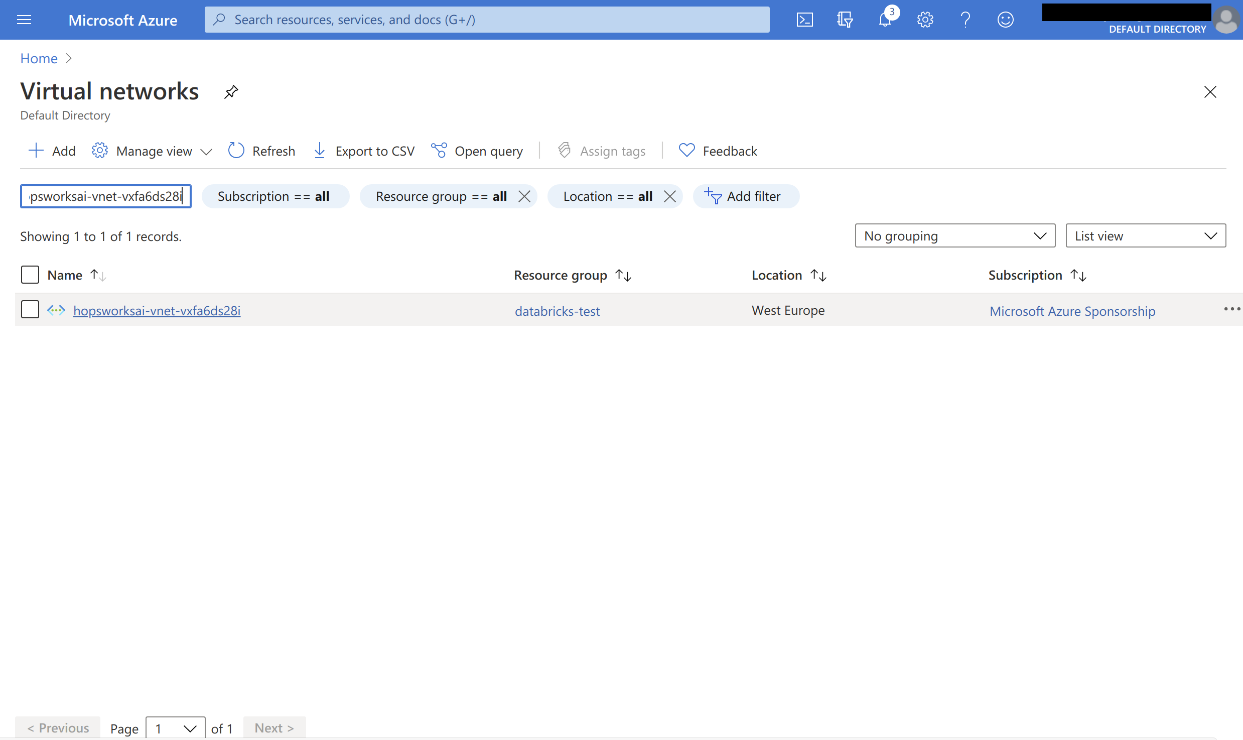Click the help question mark icon
This screenshot has height=740, width=1243.
[965, 20]
